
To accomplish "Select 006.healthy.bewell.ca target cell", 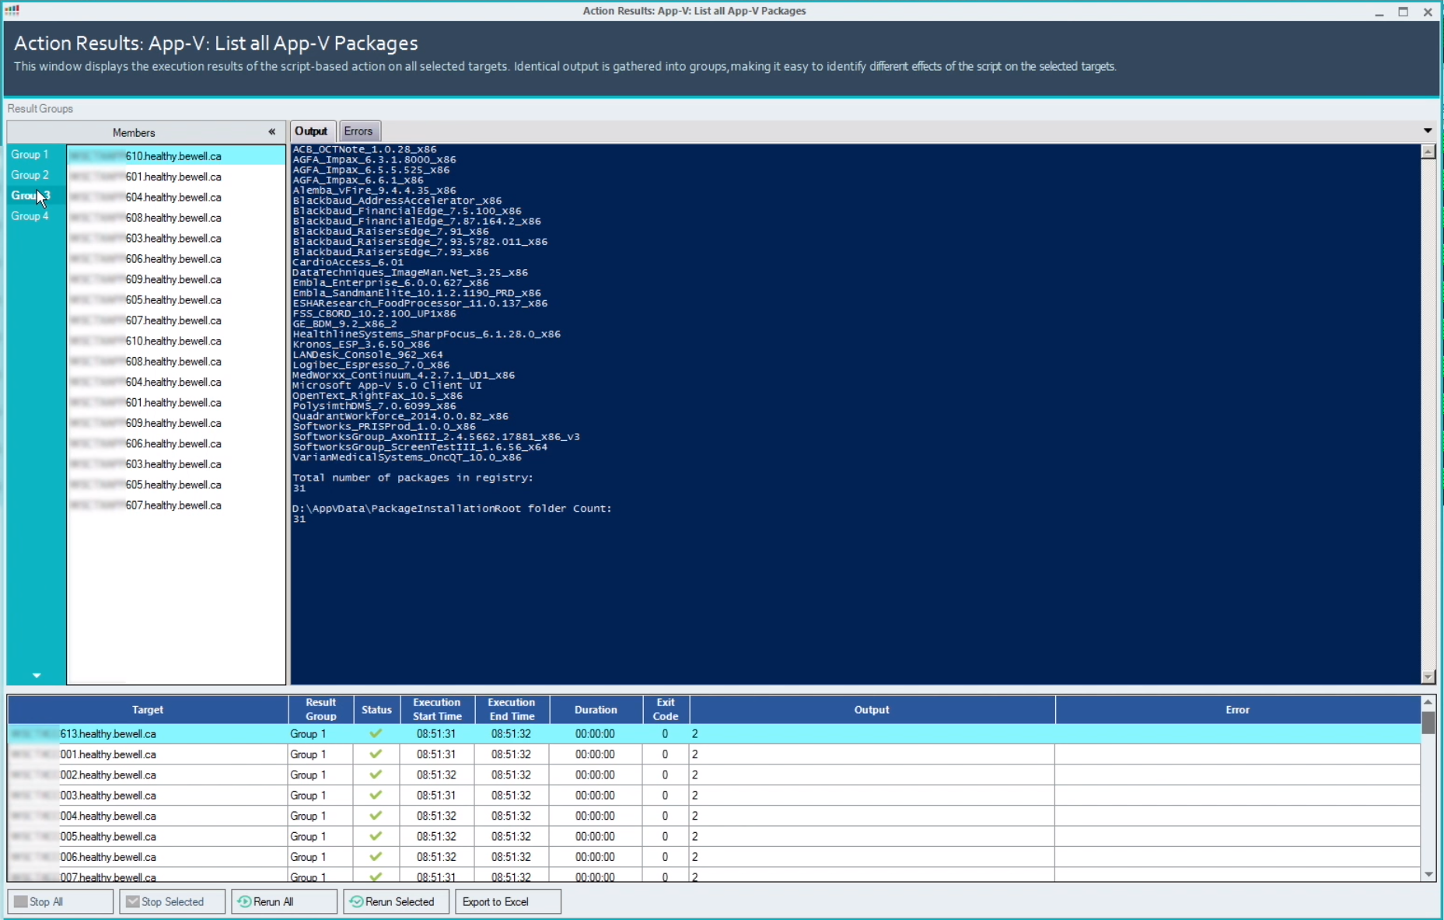I will click(148, 857).
